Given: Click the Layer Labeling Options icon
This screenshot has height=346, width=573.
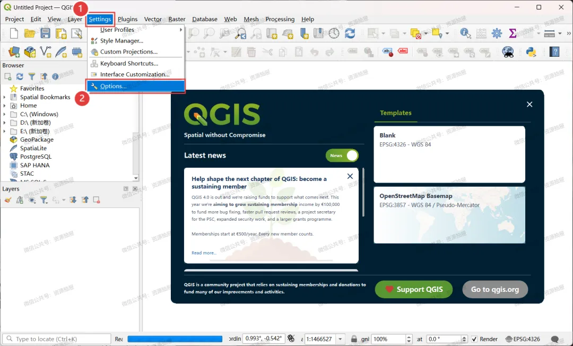Looking at the screenshot, I should 387,52.
